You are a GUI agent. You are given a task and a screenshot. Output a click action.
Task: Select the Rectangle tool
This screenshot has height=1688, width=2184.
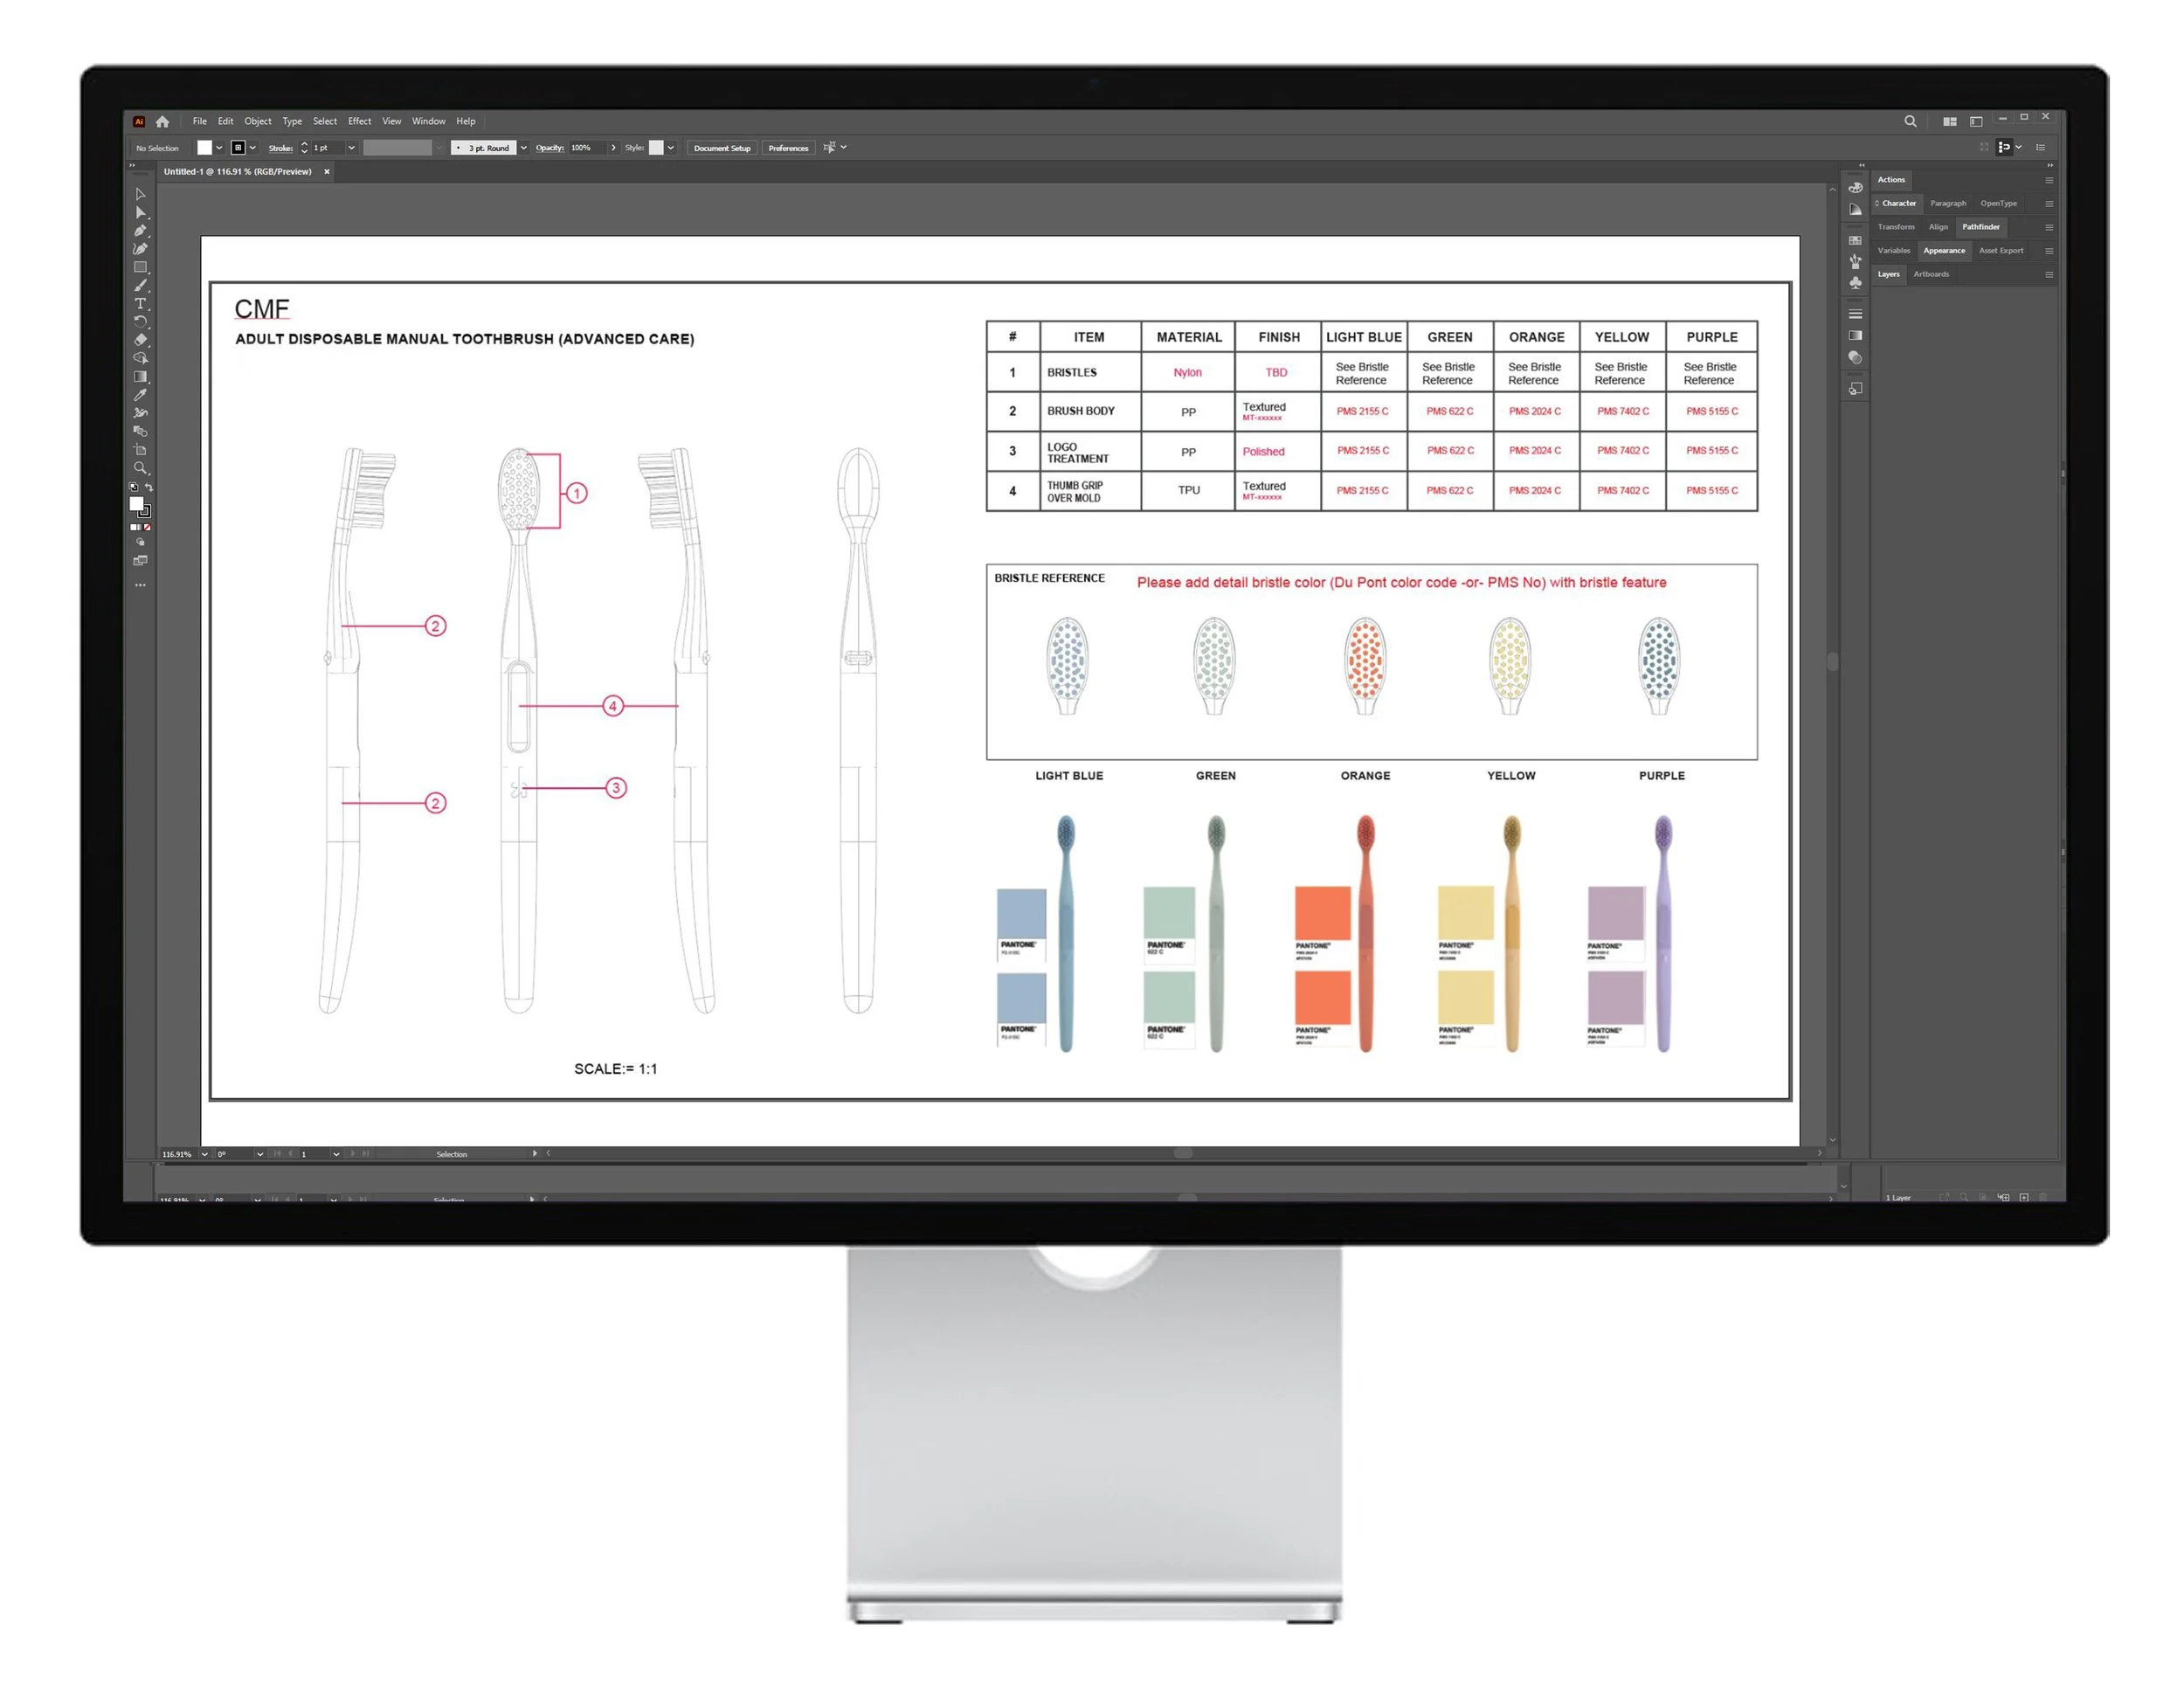[x=140, y=267]
